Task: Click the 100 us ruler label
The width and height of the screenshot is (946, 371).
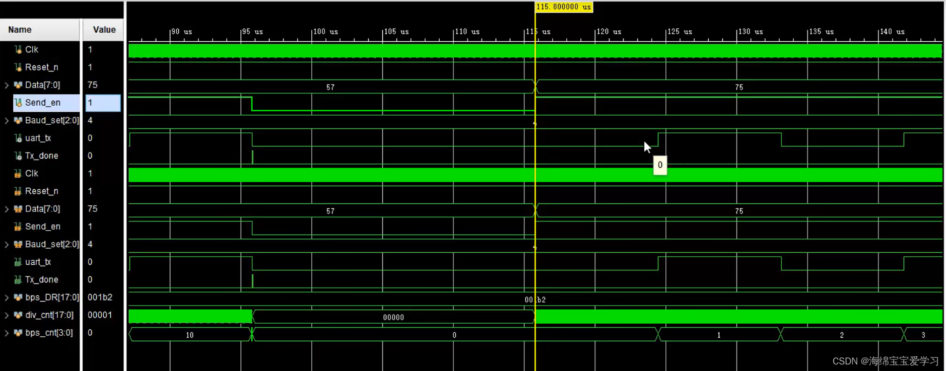Action: click(x=325, y=32)
